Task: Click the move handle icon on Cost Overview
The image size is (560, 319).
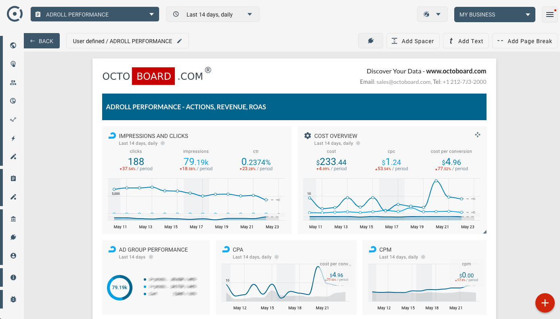Action: pyautogui.click(x=478, y=135)
